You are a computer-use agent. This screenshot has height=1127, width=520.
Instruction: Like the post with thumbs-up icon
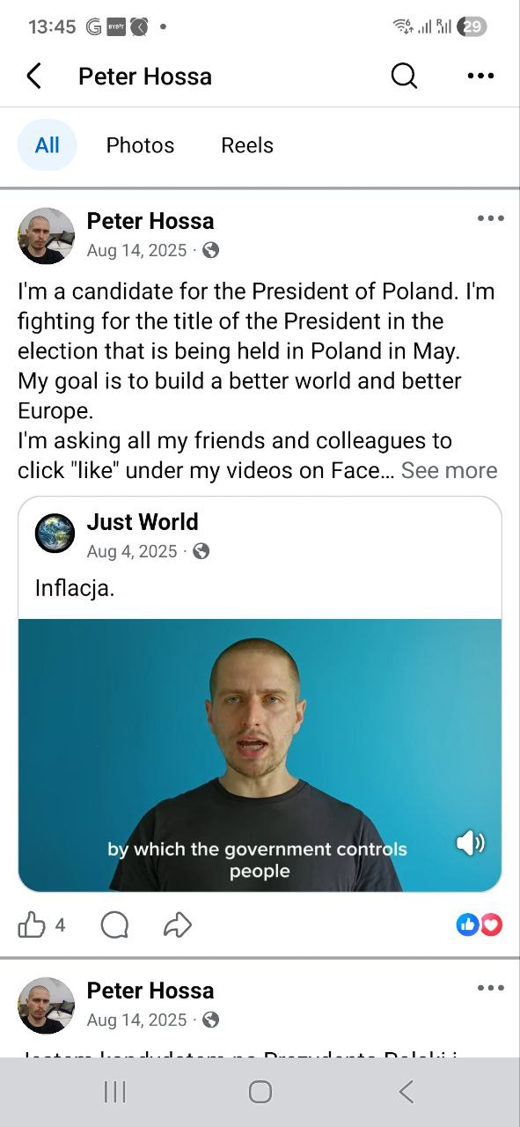coord(32,924)
